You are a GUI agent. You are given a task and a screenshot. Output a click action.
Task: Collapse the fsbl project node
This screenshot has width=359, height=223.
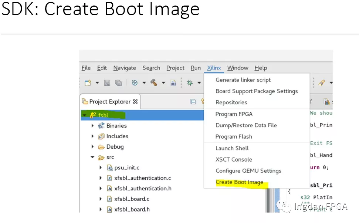pyautogui.click(x=85, y=115)
